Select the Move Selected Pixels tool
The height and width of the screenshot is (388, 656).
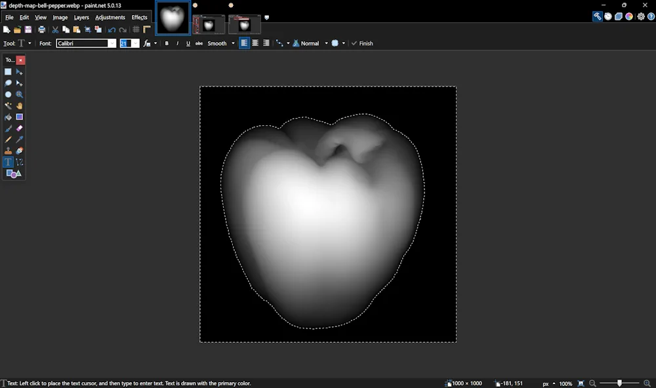(x=19, y=72)
